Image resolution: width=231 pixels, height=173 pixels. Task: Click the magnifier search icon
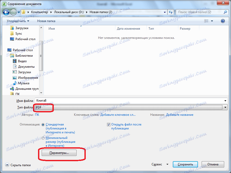point(225,12)
